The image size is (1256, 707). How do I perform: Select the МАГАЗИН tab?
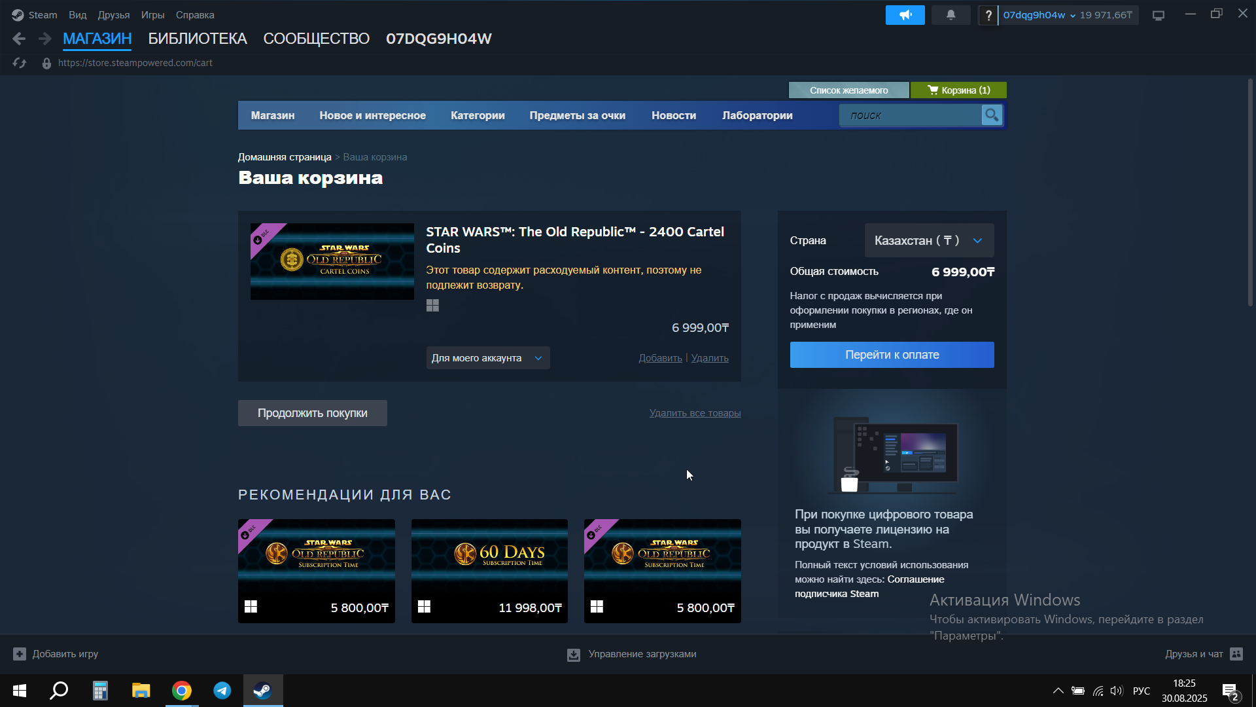(97, 39)
